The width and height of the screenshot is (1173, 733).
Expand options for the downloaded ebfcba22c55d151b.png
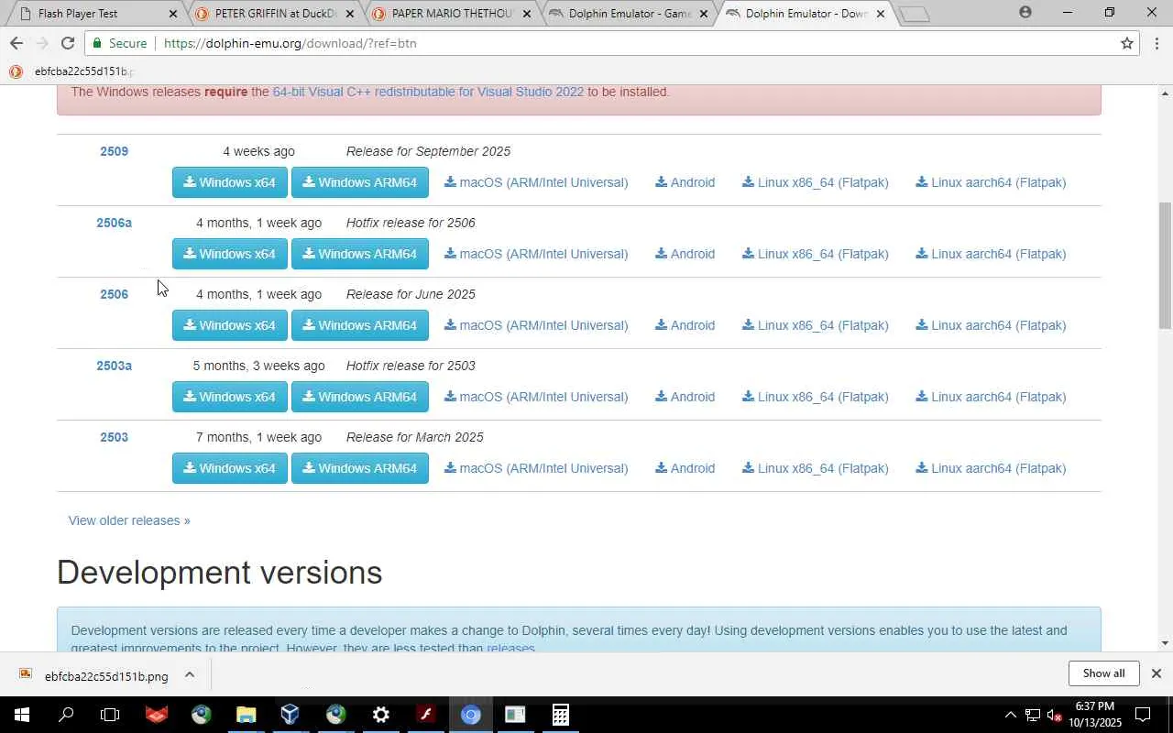(190, 675)
